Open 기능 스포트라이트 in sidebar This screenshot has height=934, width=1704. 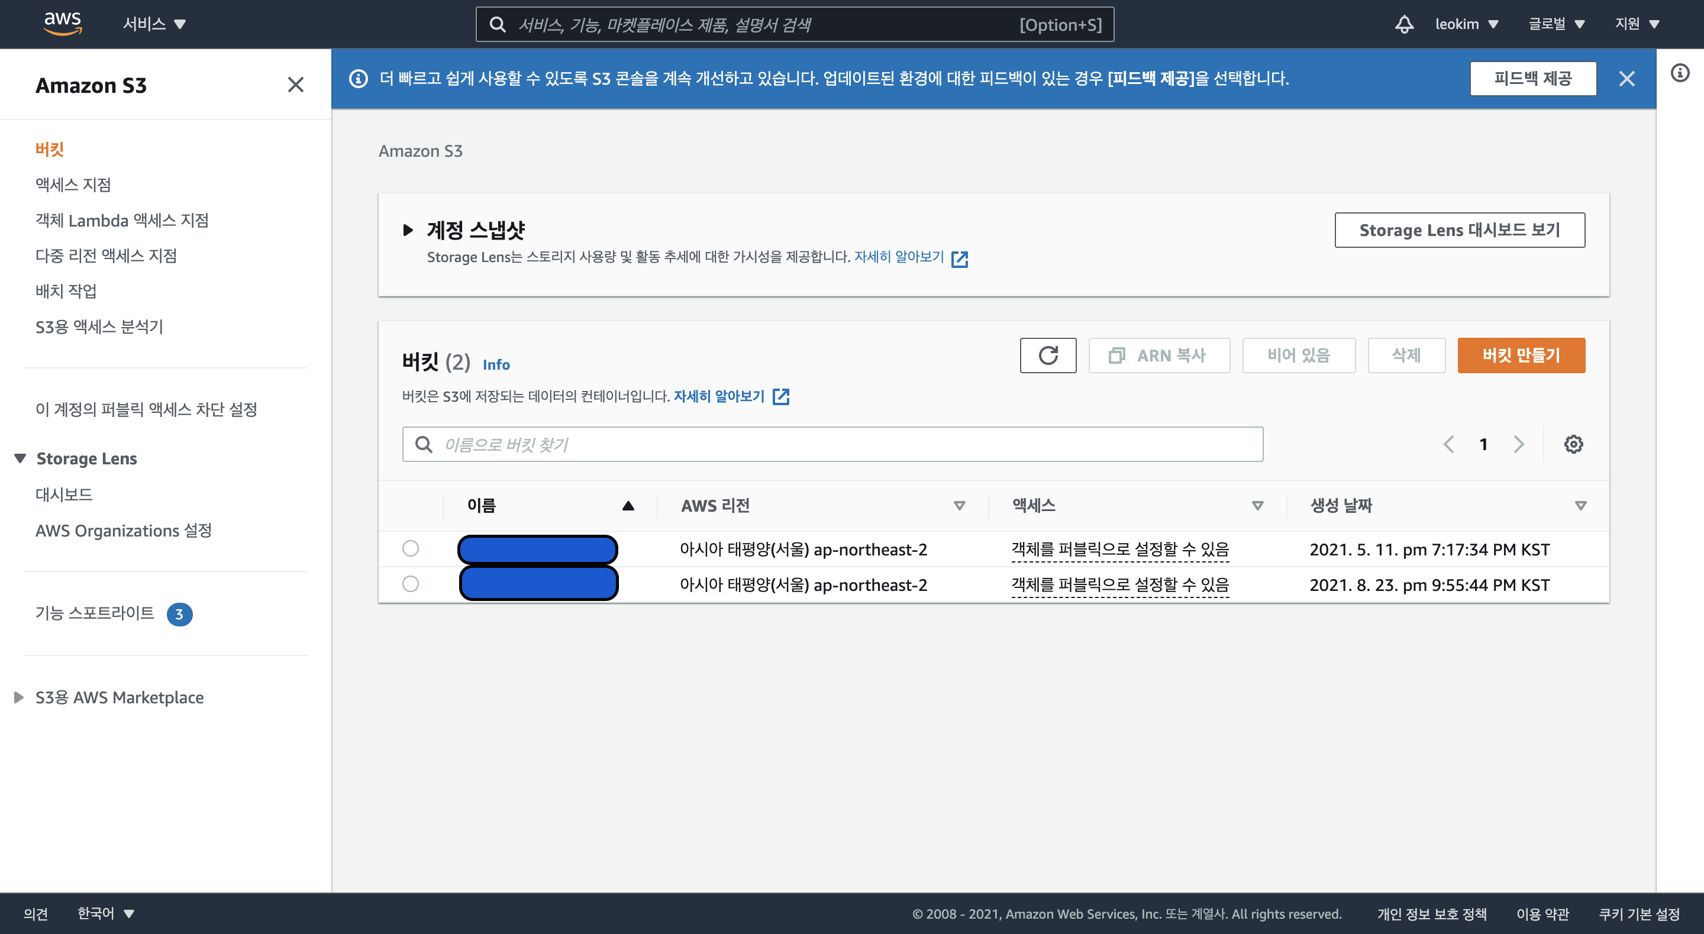95,613
